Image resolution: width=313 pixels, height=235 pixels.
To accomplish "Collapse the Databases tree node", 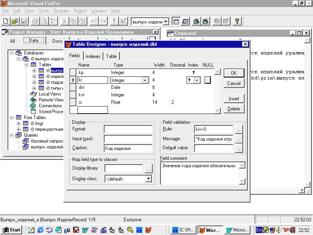I will coord(12,53).
